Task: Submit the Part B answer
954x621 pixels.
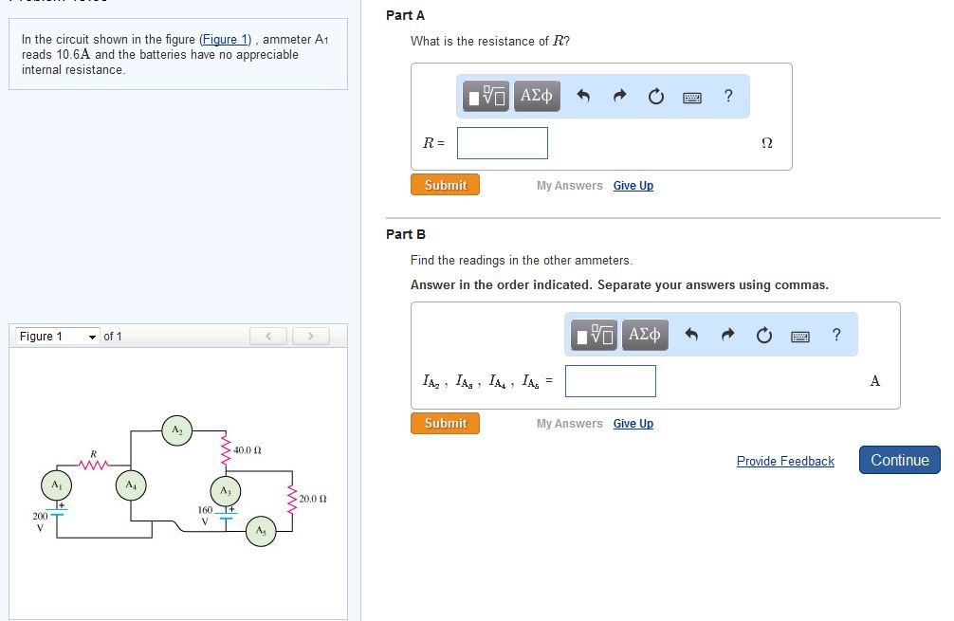Action: coord(445,423)
